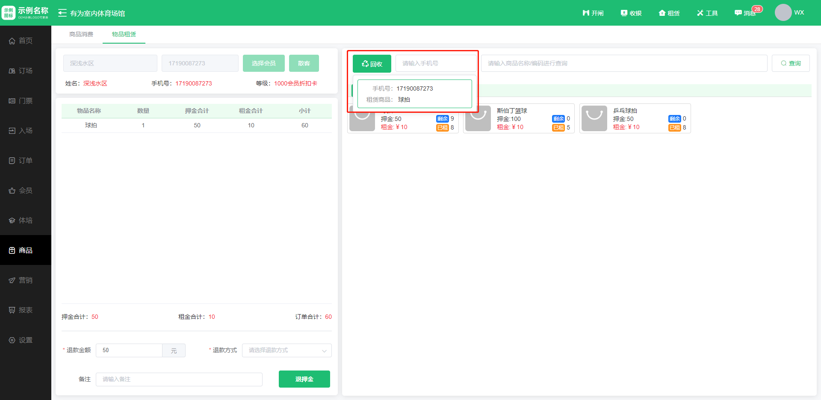Open 会员 members section in sidebar
821x400 pixels.
[x=21, y=191]
